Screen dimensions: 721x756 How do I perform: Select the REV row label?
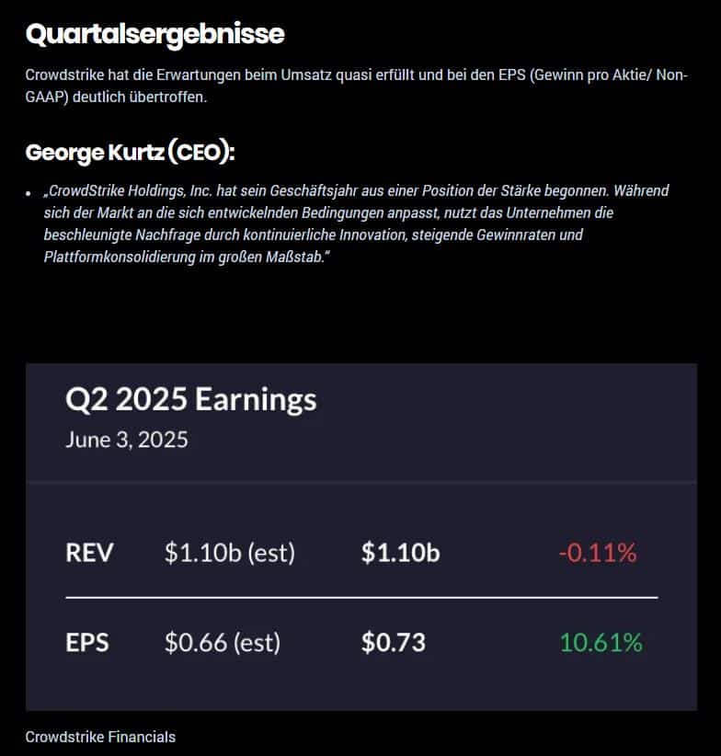[89, 553]
